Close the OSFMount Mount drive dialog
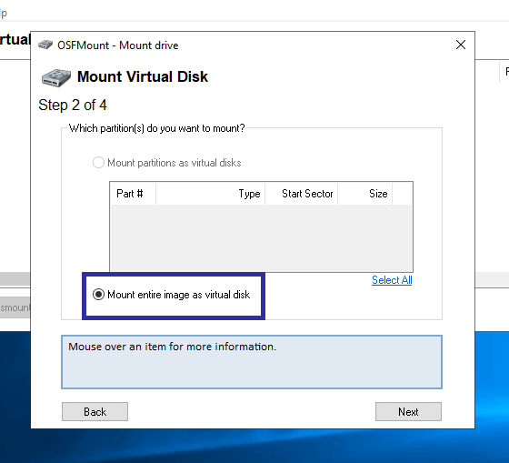This screenshot has width=509, height=463. (x=461, y=45)
